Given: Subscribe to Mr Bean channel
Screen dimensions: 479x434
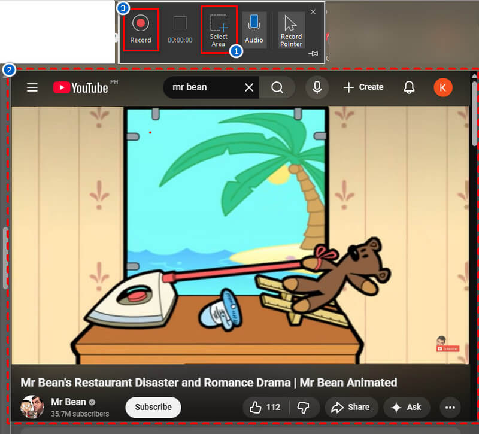Looking at the screenshot, I should click(x=153, y=407).
